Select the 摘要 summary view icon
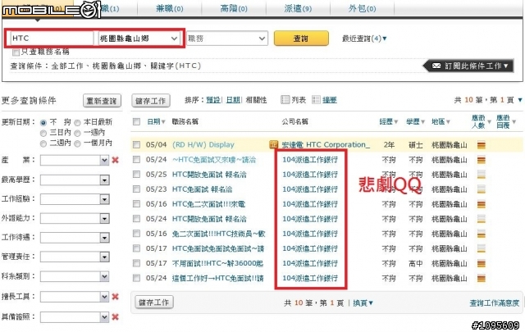The height and width of the screenshot is (332, 525). (316, 100)
